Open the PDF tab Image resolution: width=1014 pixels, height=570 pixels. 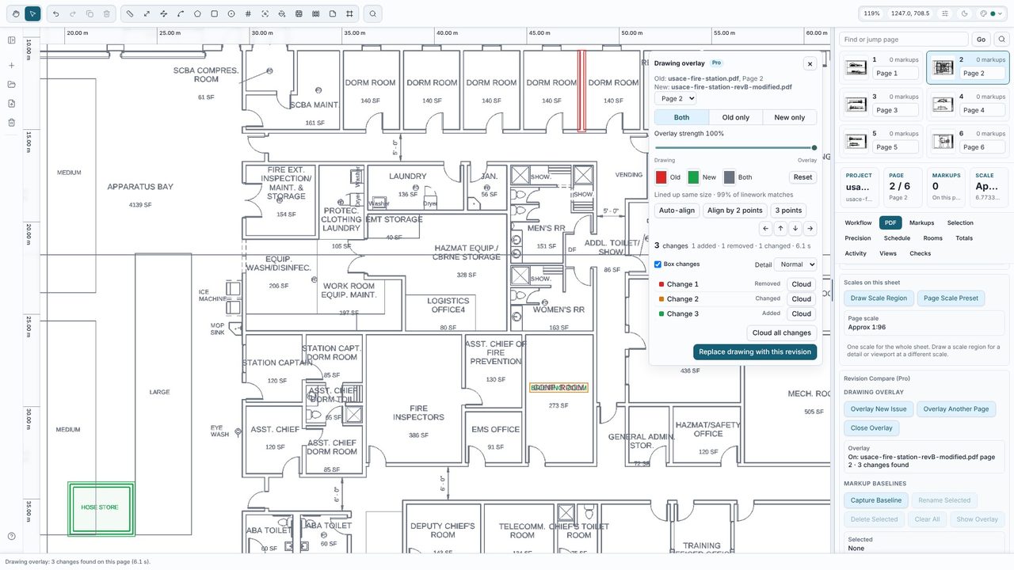click(x=890, y=223)
